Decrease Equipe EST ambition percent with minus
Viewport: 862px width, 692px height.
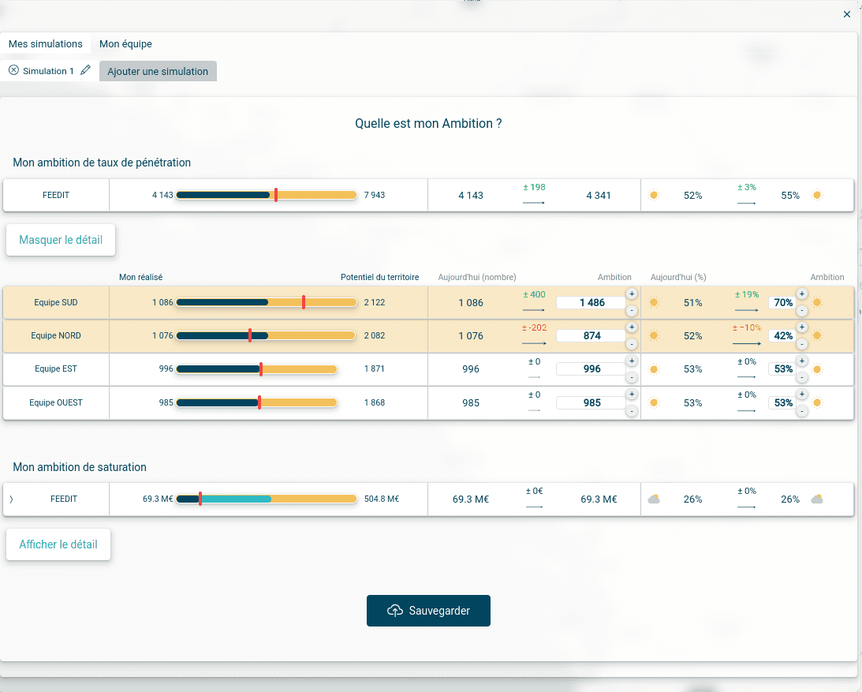click(x=802, y=378)
